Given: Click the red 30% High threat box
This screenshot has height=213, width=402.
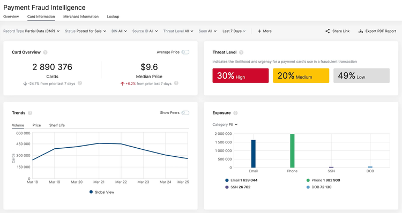Looking at the screenshot, I should pos(241,75).
